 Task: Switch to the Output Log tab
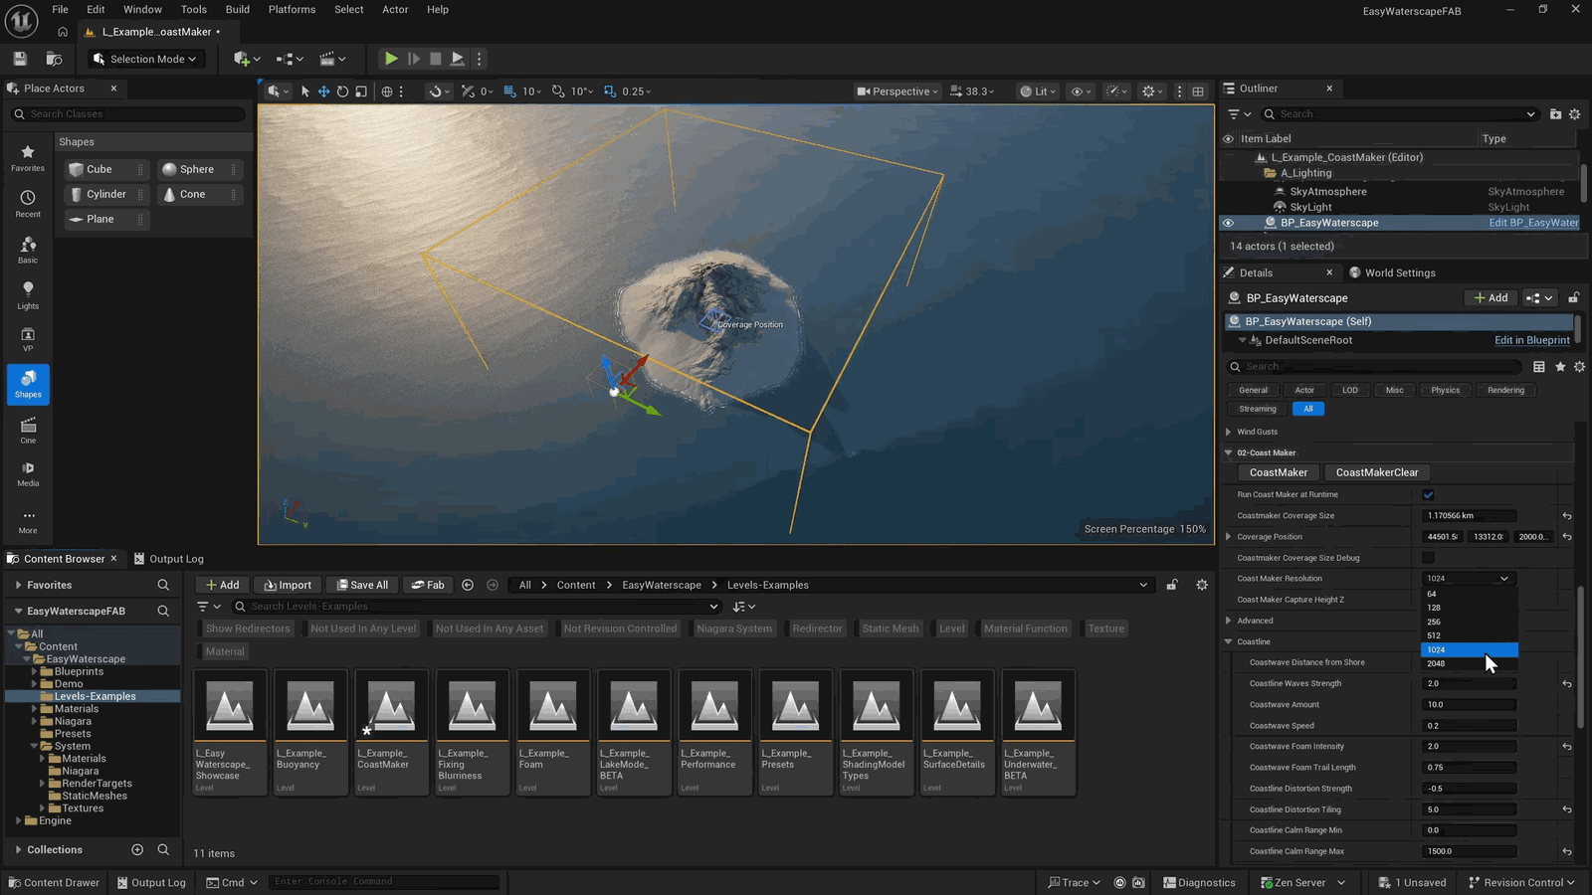tap(169, 559)
